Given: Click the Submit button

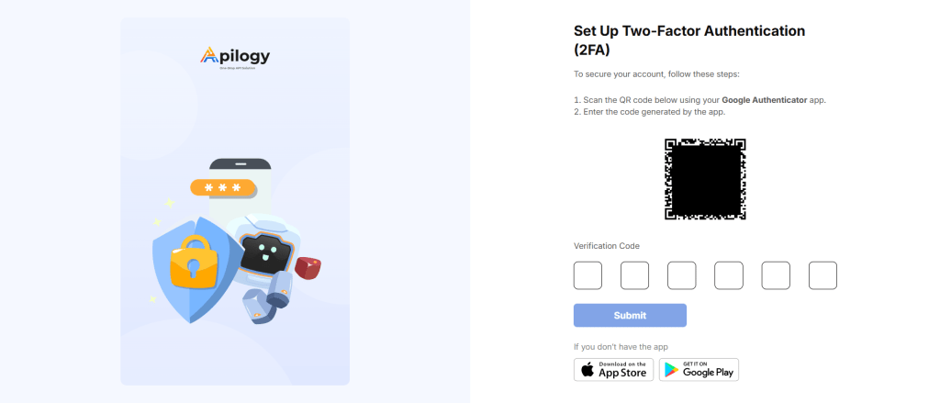Looking at the screenshot, I should pyautogui.click(x=630, y=316).
